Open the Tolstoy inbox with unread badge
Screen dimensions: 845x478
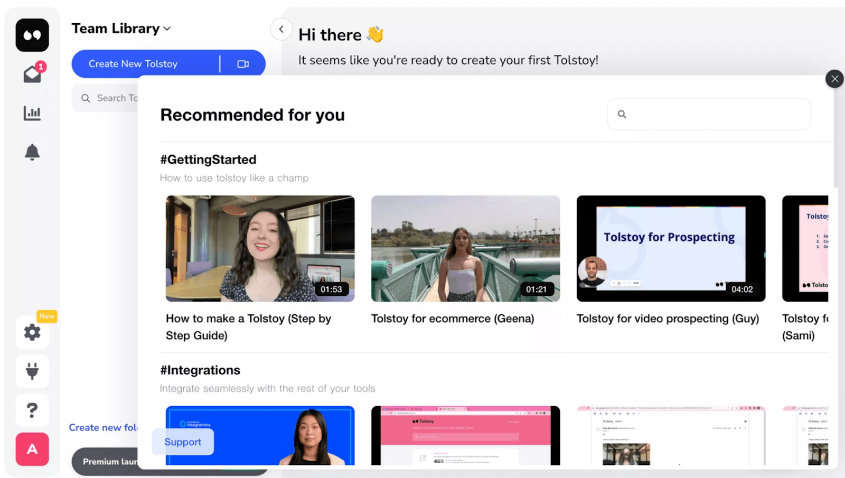point(32,73)
